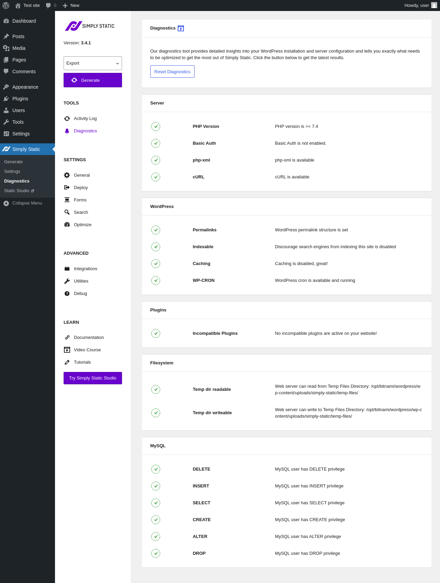Open the Debug tab

click(80, 294)
